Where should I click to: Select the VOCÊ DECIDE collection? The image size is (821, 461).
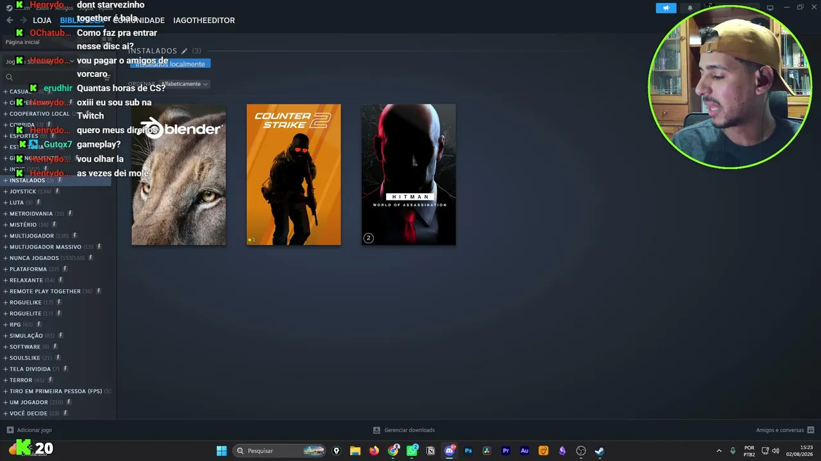point(28,414)
